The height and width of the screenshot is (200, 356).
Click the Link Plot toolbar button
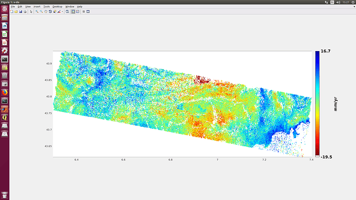(x=67, y=11)
